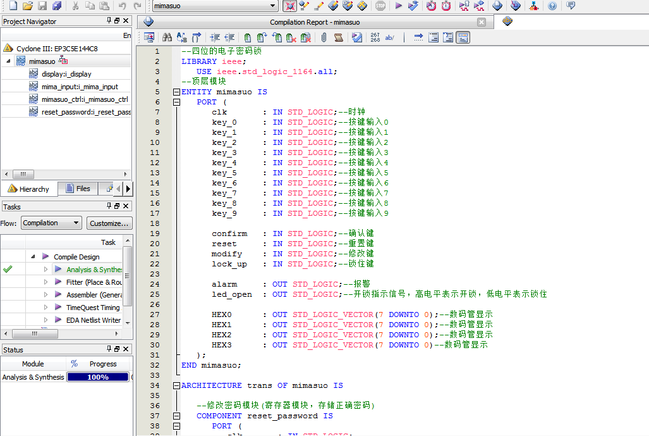
Task: Open the mimasuo project dropdown
Action: tap(273, 6)
